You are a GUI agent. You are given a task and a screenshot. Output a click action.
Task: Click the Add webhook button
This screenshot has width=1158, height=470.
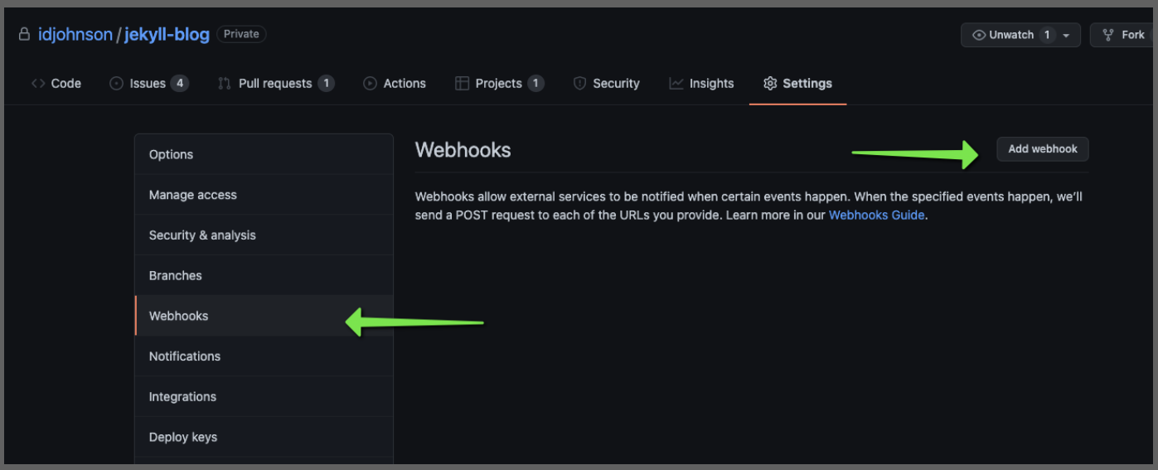[1043, 149]
